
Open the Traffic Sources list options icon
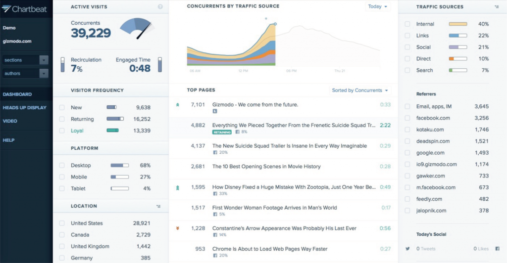tap(496, 7)
